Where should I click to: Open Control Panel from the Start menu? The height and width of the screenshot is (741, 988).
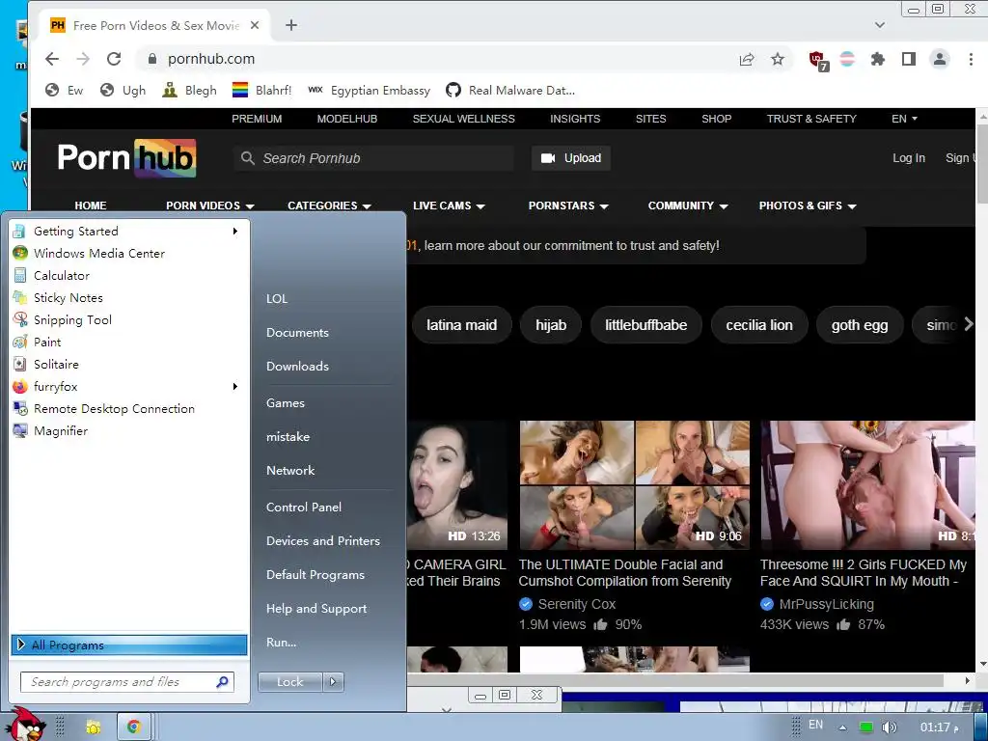click(x=304, y=508)
